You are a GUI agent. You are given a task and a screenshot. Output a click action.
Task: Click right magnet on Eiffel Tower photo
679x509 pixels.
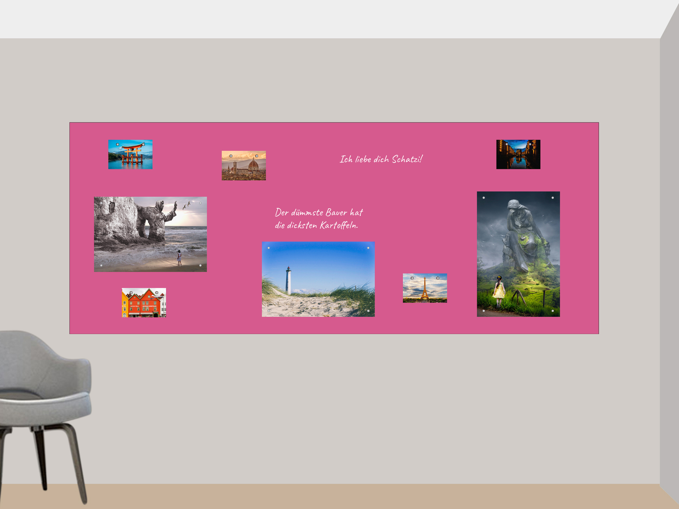pyautogui.click(x=438, y=278)
